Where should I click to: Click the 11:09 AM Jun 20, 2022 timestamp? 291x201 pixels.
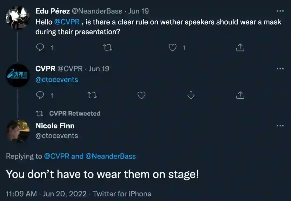(46, 194)
